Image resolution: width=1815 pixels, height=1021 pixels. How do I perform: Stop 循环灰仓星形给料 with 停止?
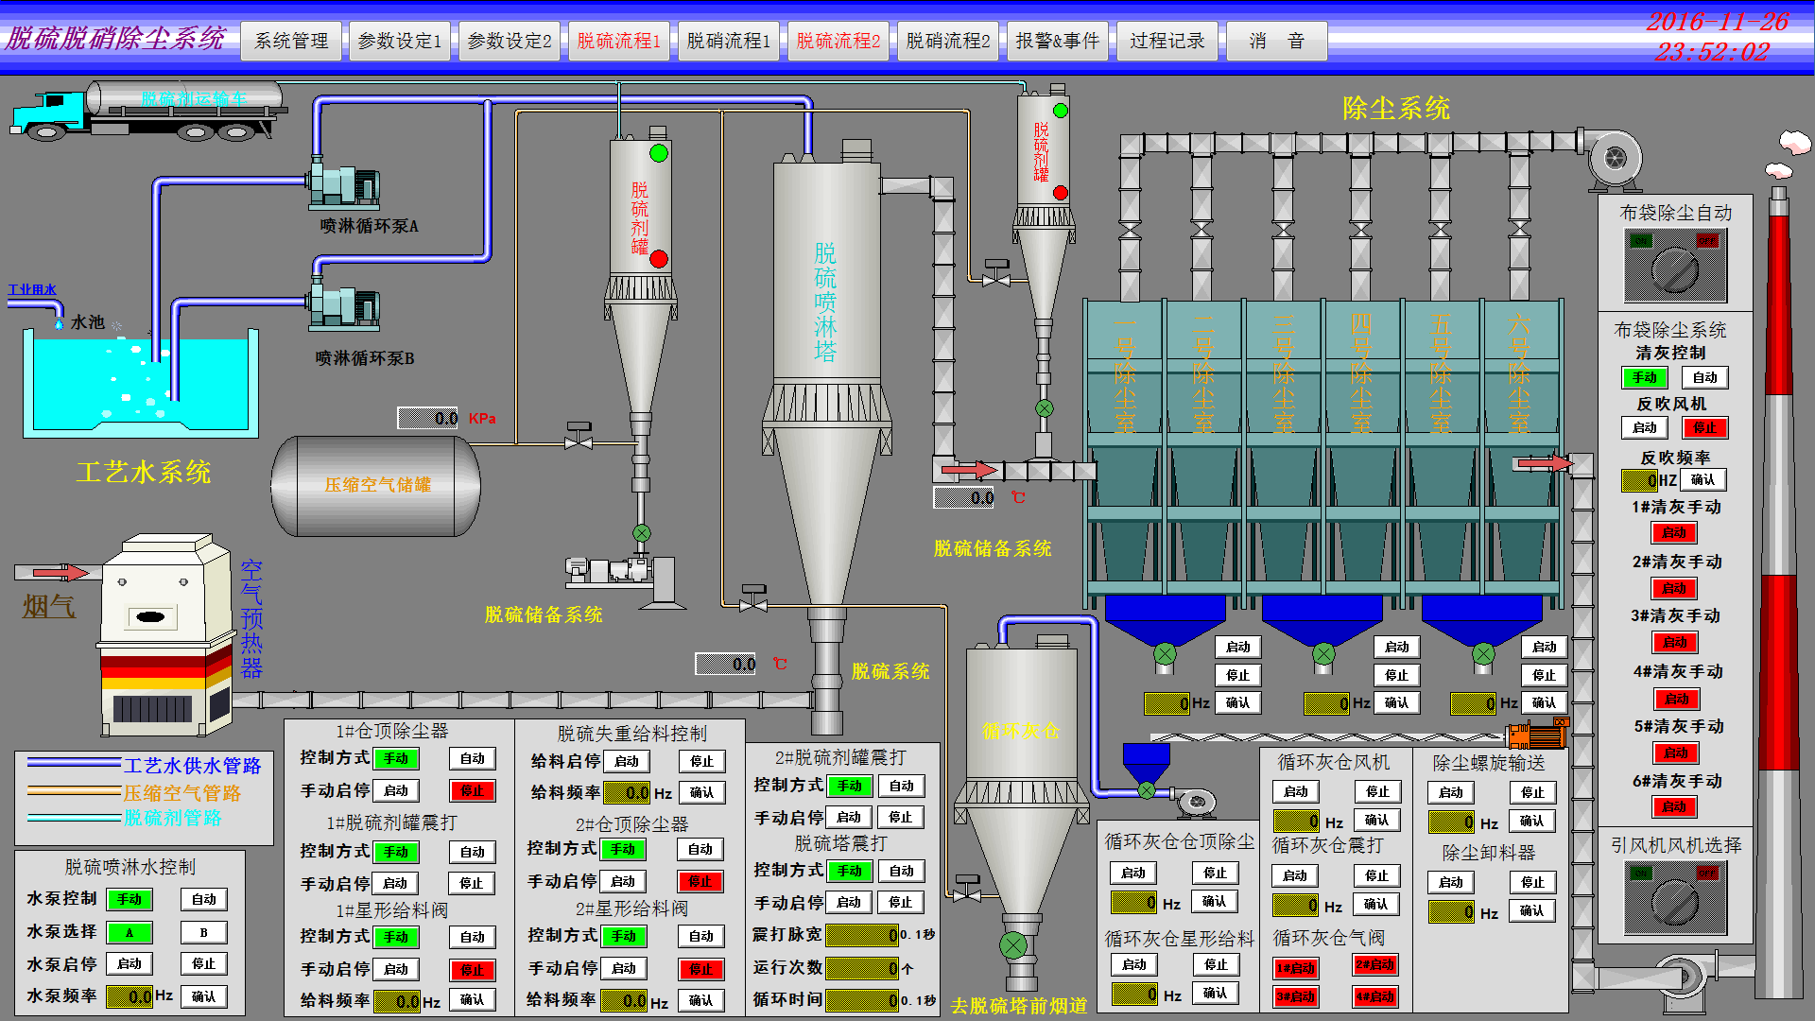pyautogui.click(x=1215, y=964)
